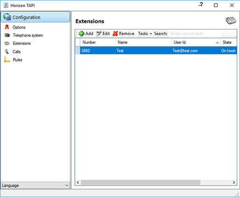Screen dimensions: 240x197
Task: Click the On hook state cell
Action: 228,50
